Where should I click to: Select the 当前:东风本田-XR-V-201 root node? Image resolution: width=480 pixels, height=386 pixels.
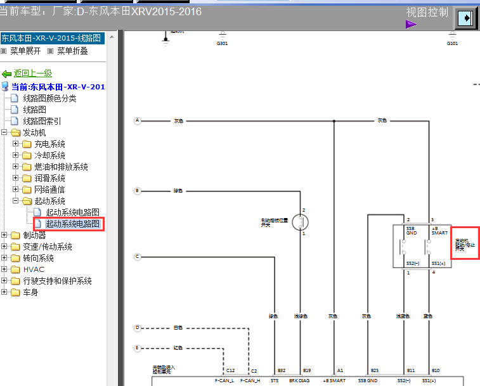coord(58,87)
